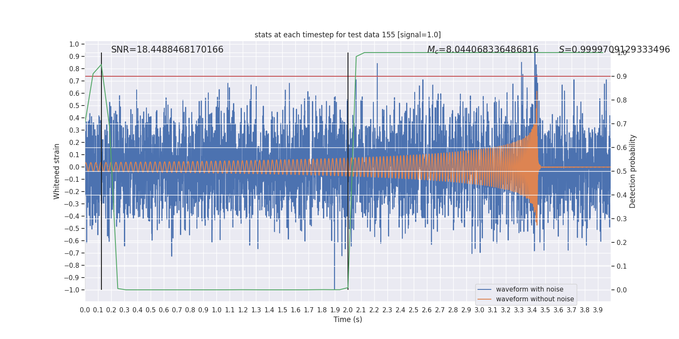
Task: Click the 0.9 tick on the Detection probability axis
Action: (x=622, y=76)
